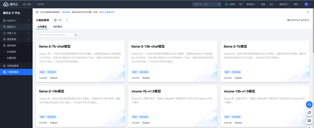
Task: Click the 腾讯云 TI 平台 sidebar heading
Action: tap(12, 13)
